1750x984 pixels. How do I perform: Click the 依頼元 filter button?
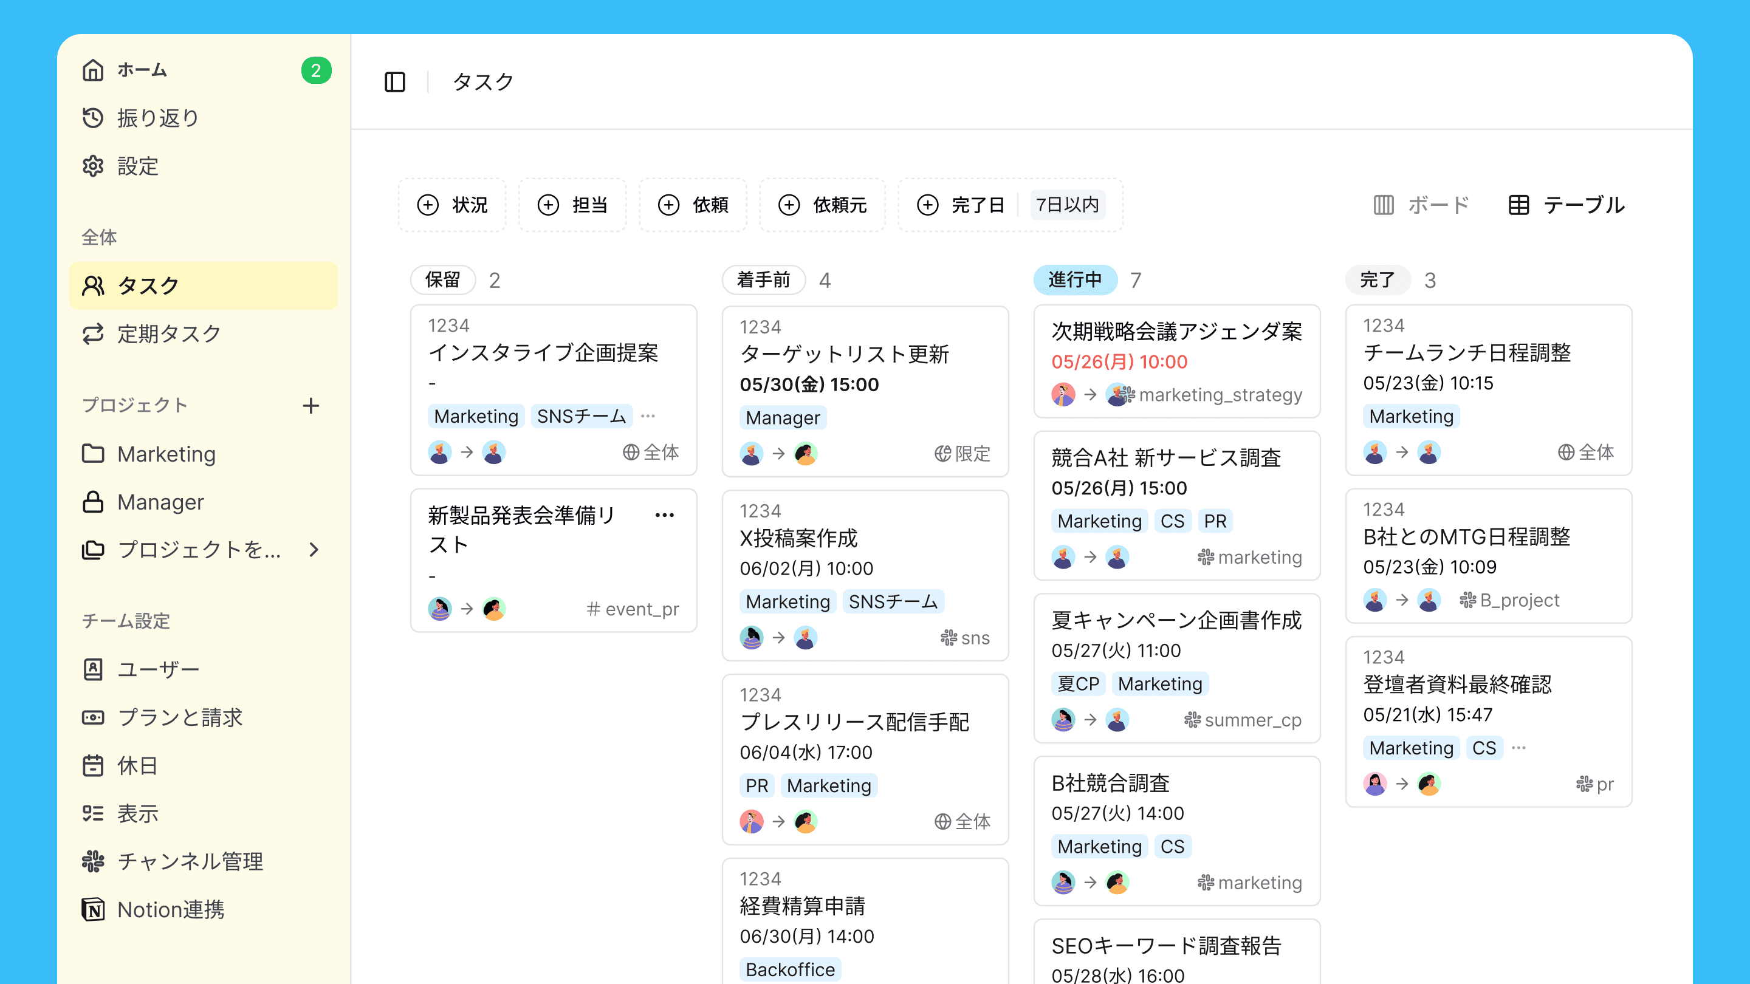(x=823, y=205)
